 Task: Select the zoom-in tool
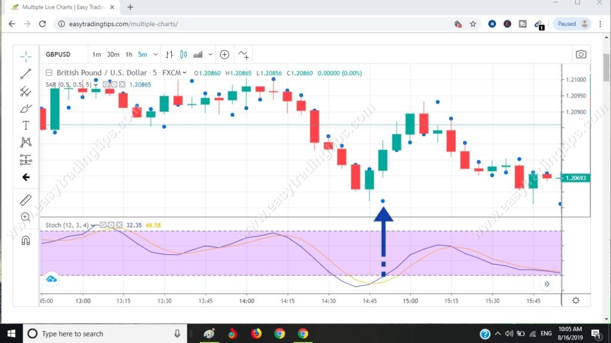(26, 217)
